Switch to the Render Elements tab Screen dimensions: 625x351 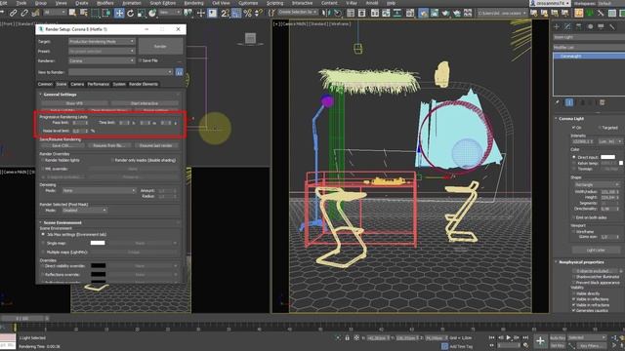point(144,84)
